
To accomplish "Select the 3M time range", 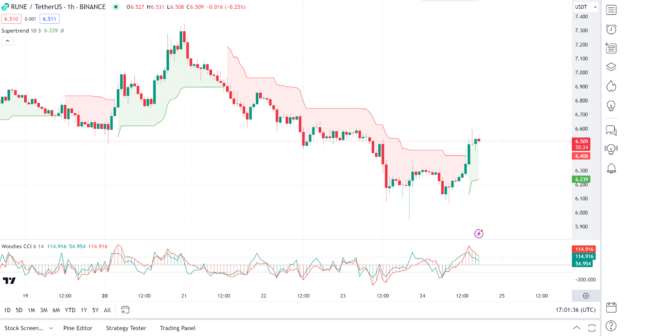I will coord(44,310).
